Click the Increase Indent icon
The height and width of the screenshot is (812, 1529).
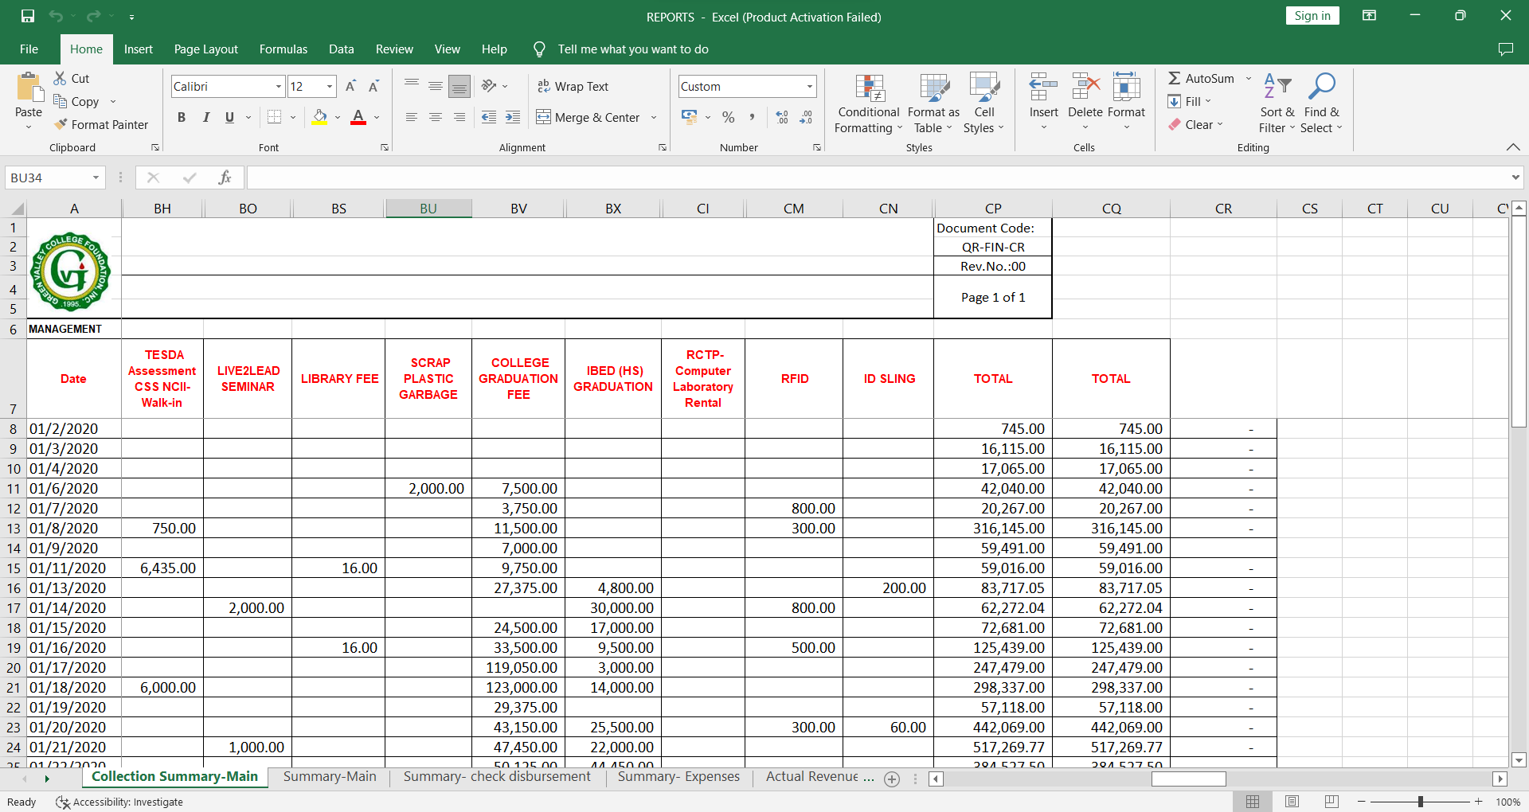[x=513, y=117]
